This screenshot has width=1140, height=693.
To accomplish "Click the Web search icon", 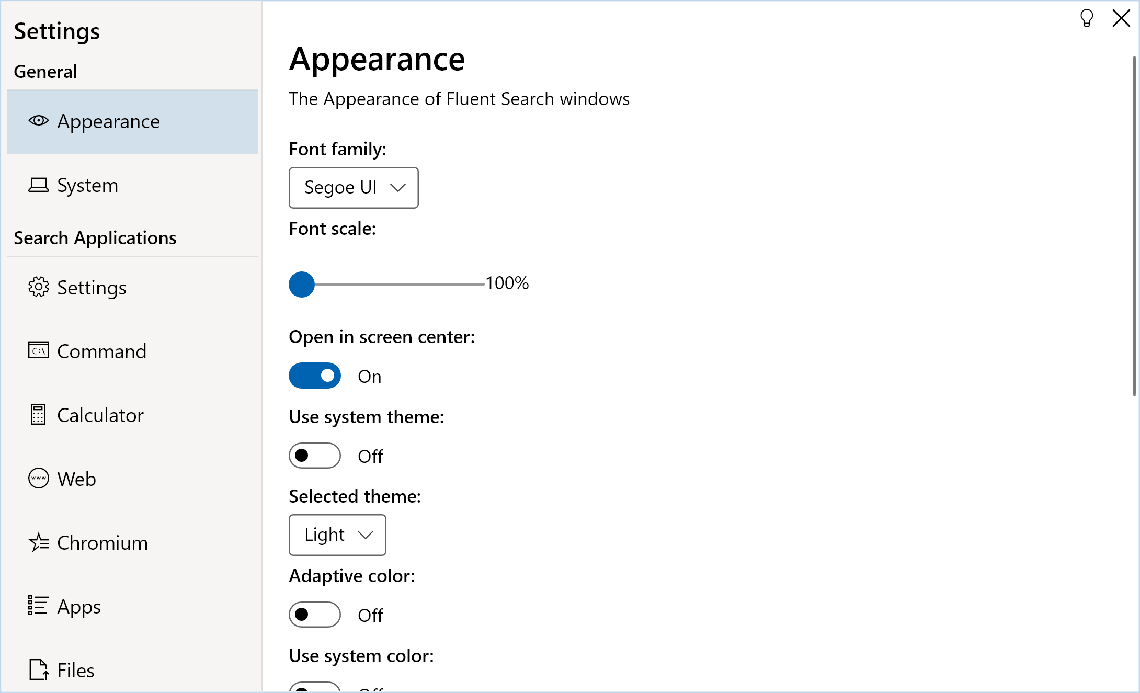I will pos(38,479).
